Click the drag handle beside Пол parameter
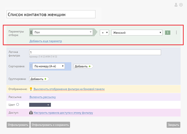187x134 pixels. 31,32
